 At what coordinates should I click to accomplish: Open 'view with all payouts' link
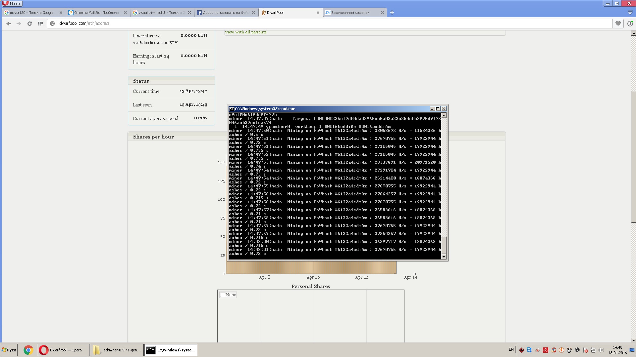coord(246,32)
